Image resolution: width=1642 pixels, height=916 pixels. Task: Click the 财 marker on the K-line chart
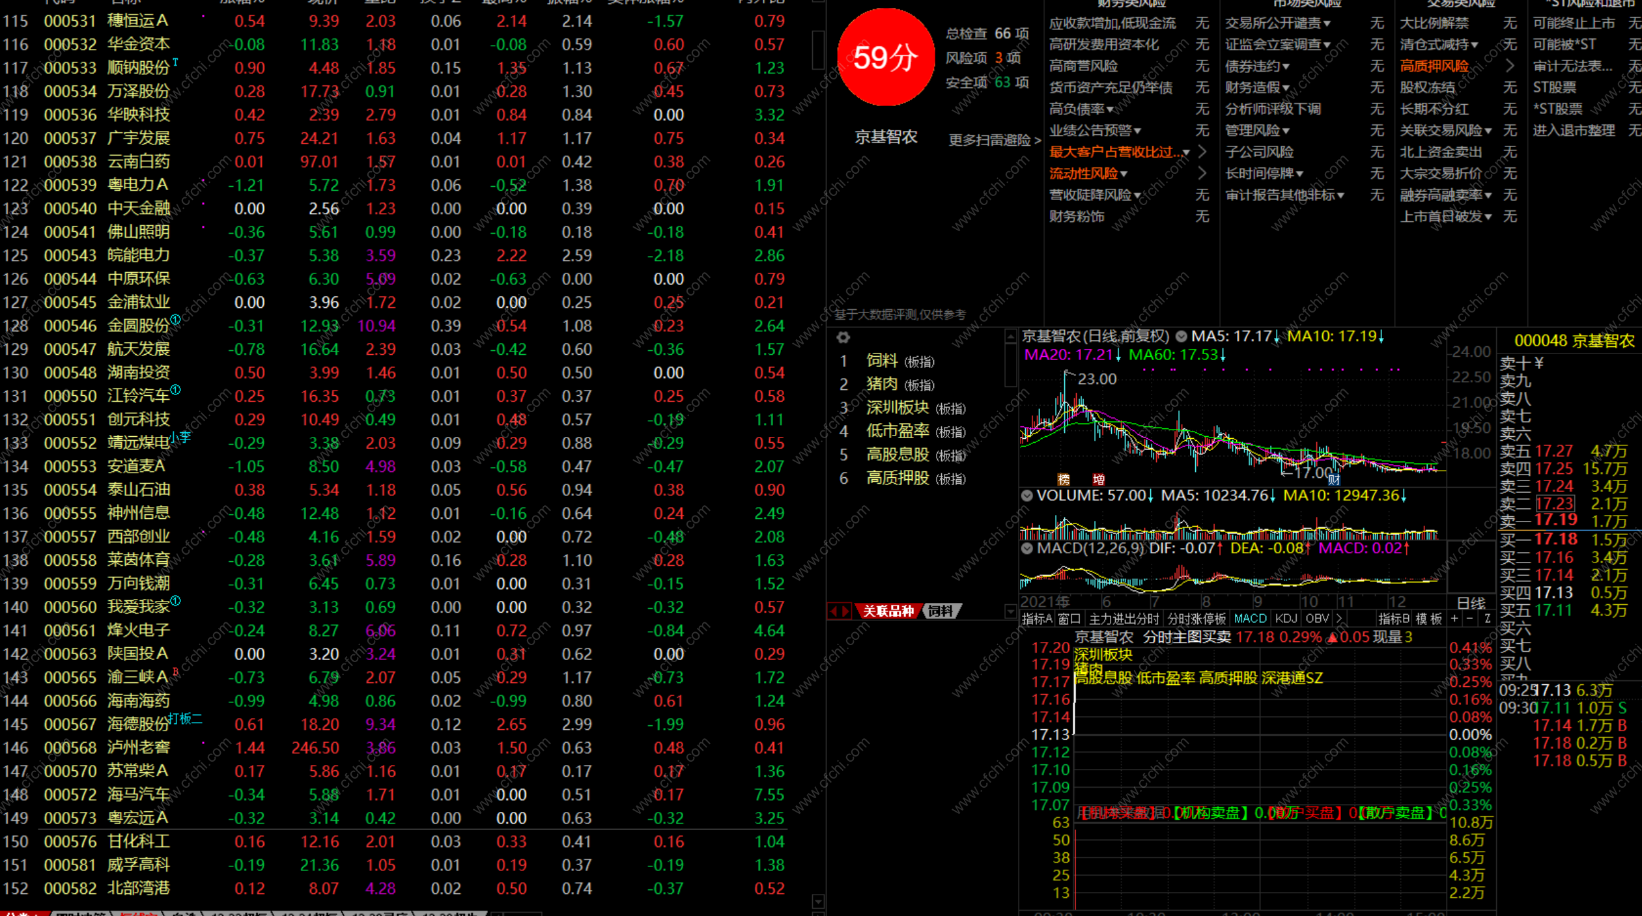(x=1334, y=480)
